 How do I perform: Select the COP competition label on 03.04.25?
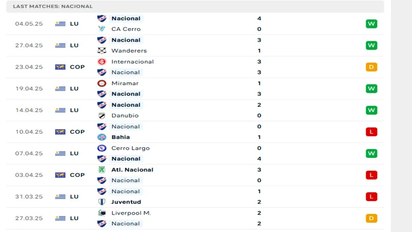pos(77,175)
